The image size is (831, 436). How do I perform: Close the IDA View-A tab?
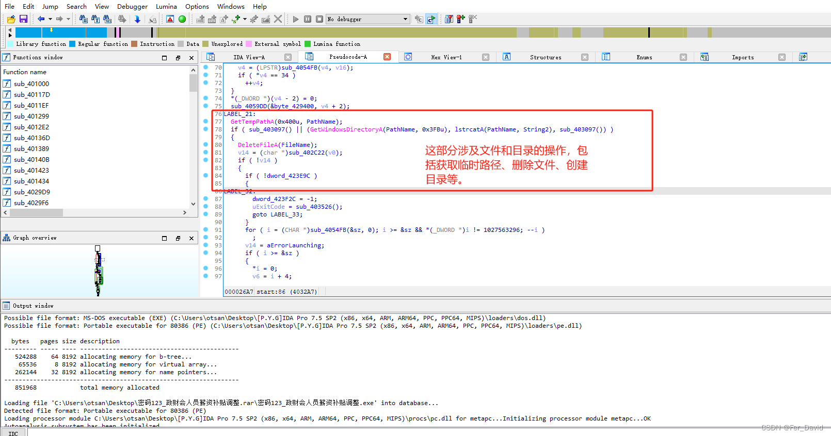(288, 57)
